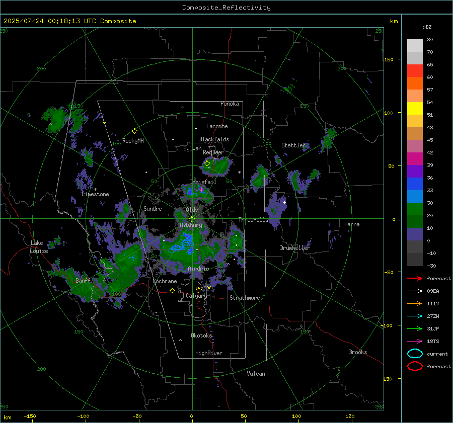The width and height of the screenshot is (453, 423).
Task: Click the km unit label at bottom left
Action: [x=7, y=417]
